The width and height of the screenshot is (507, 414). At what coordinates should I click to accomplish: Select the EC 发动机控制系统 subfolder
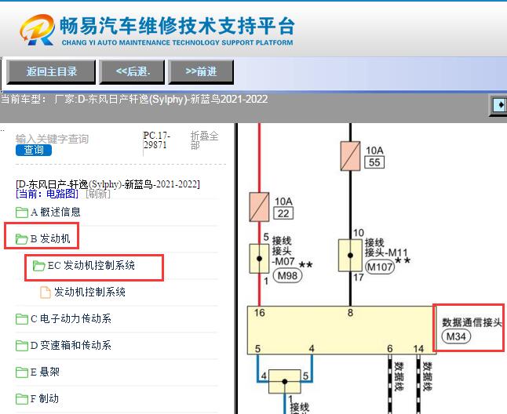point(91,266)
